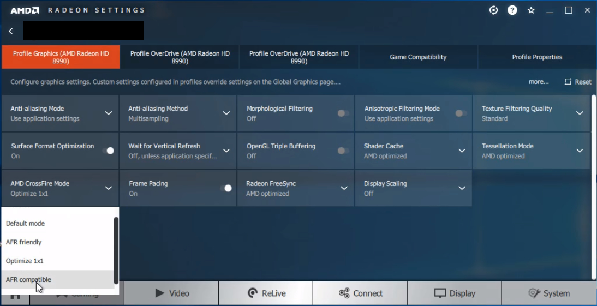Click the Radeon update notification icon
Screen dimensions: 597x306
pos(493,10)
